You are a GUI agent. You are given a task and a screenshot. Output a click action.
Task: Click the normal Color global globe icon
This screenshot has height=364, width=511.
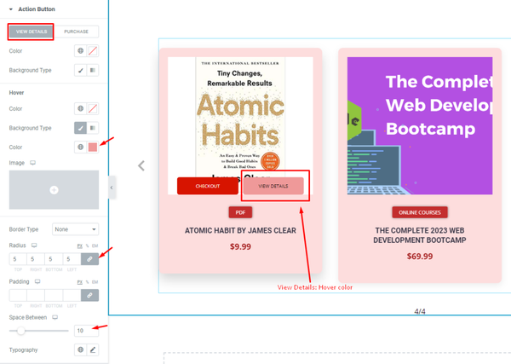[x=80, y=51]
